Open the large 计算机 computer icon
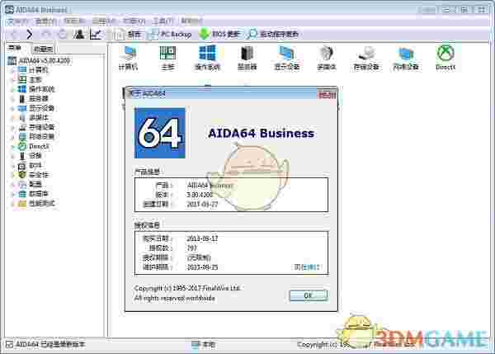The height and width of the screenshot is (354, 495). [x=128, y=58]
